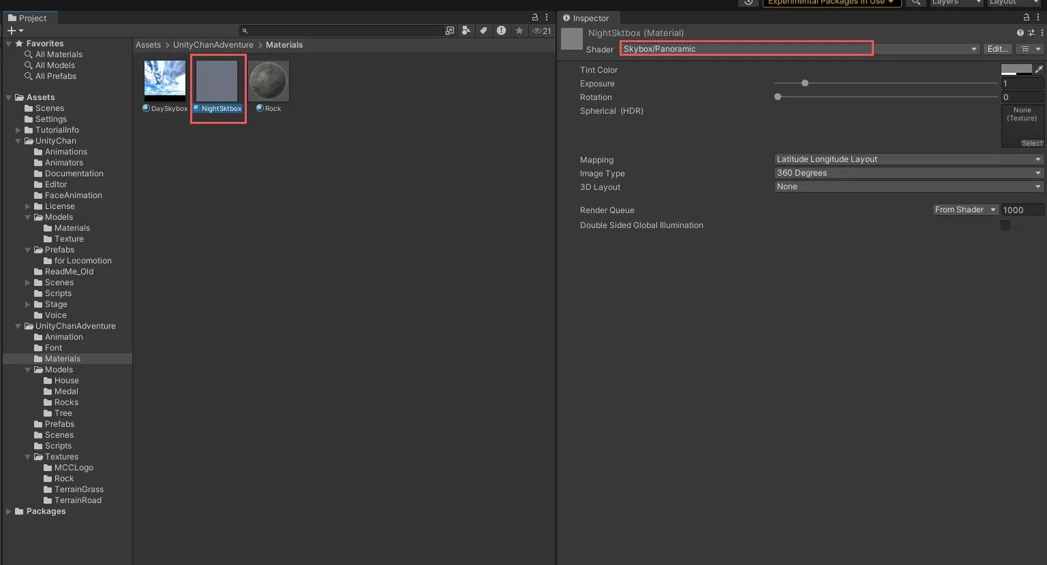Click the Search by Type icon
Viewport: 1047px width, 565px height.
point(466,31)
